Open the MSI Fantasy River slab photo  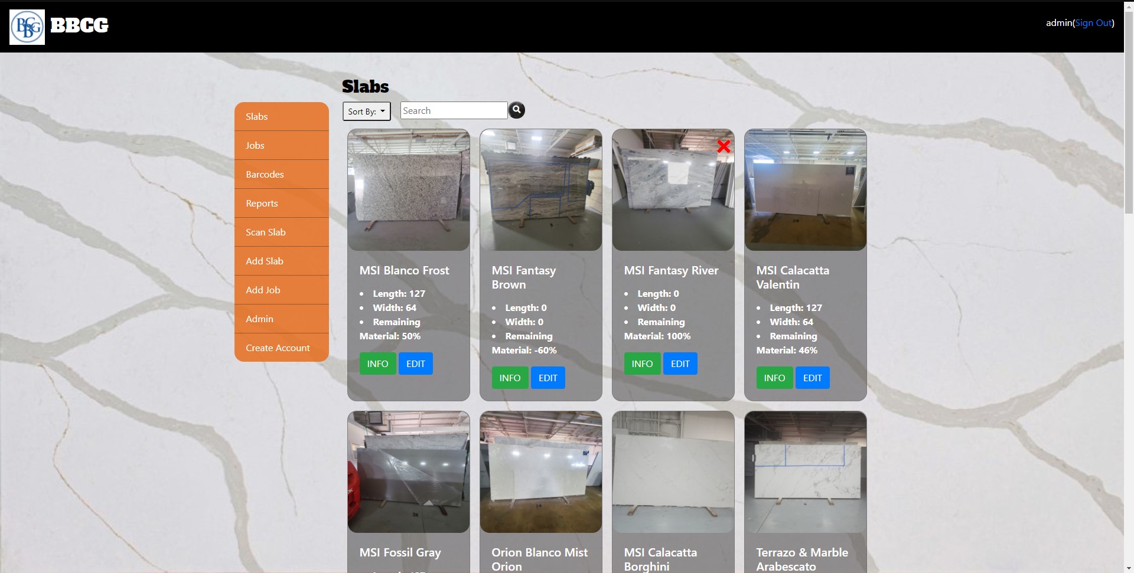coord(673,190)
